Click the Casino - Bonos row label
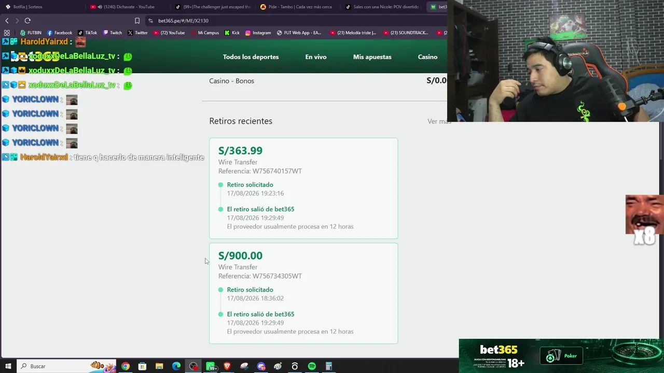This screenshot has width=664, height=373. click(231, 81)
